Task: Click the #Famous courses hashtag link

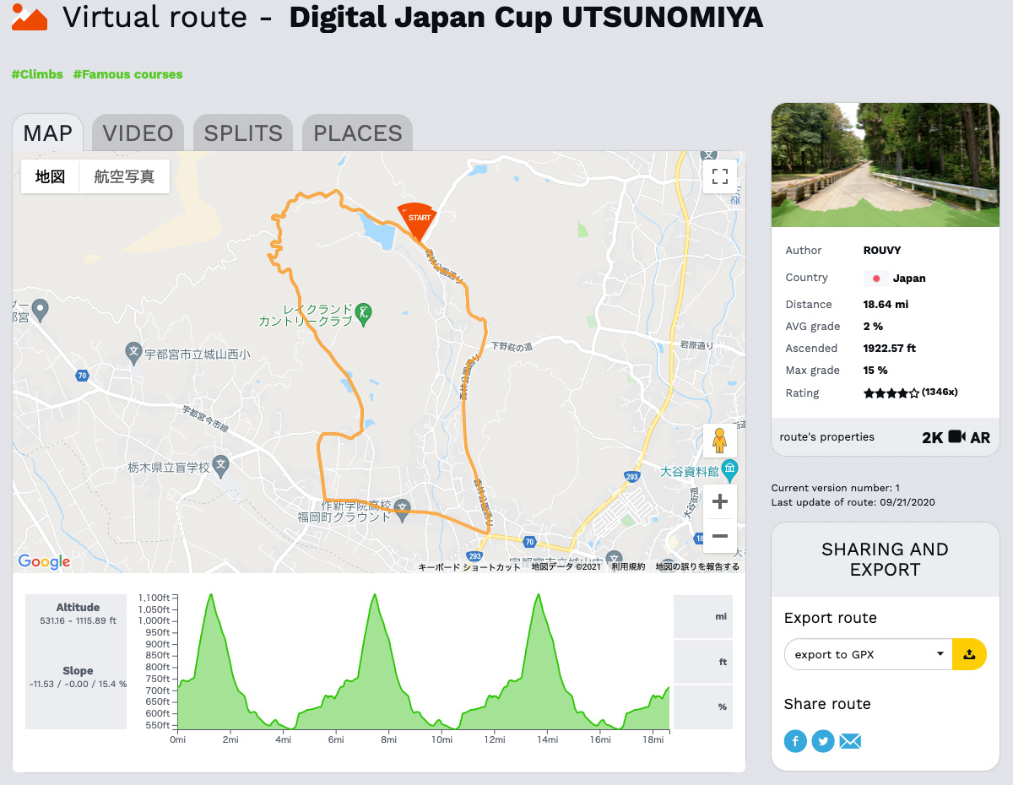Action: point(127,74)
